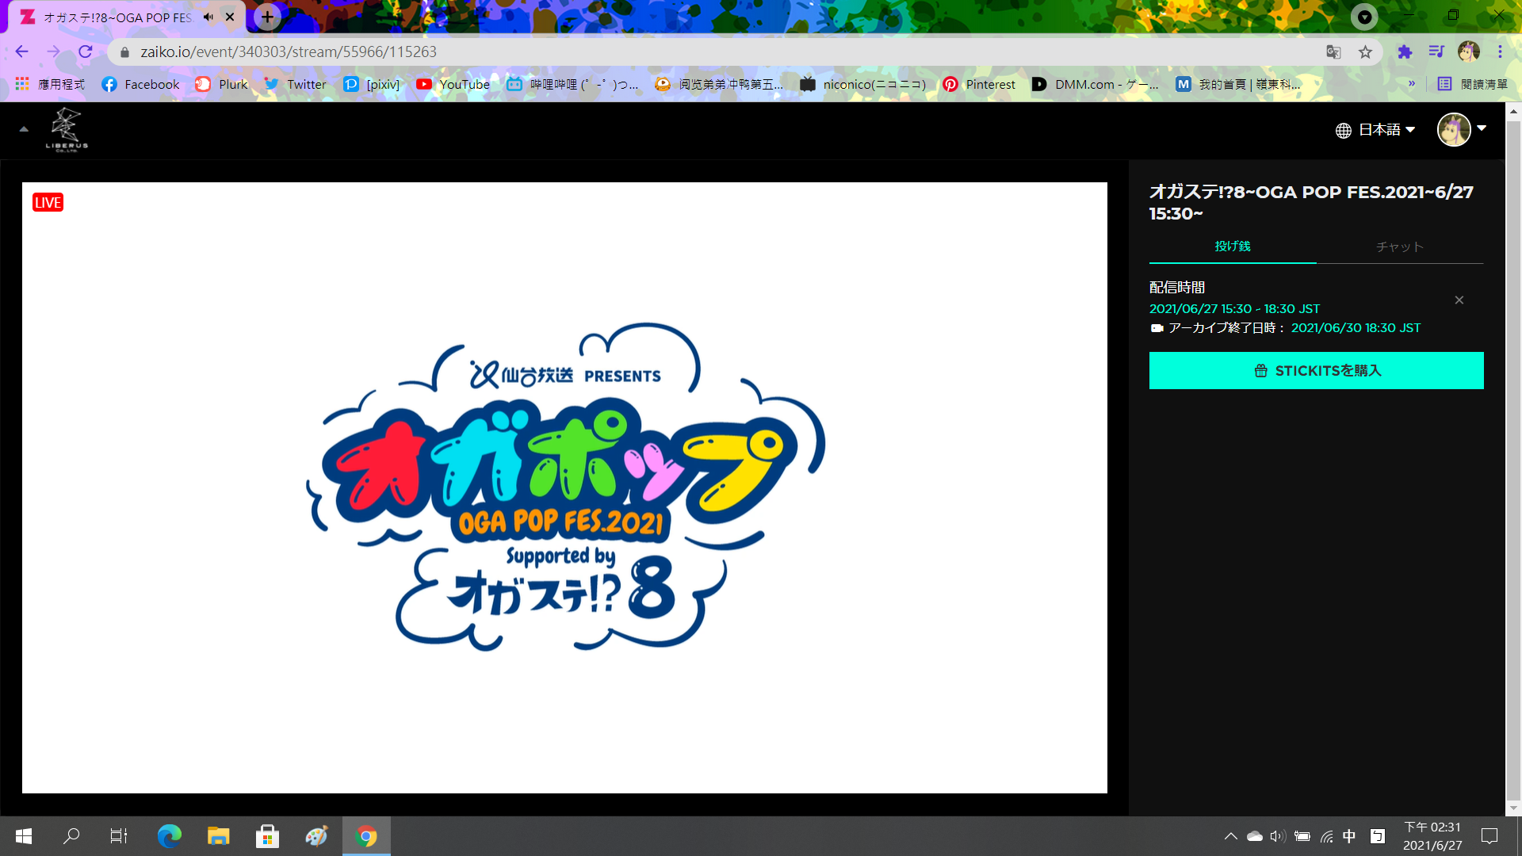This screenshot has height=856, width=1522.
Task: Open the network Wi-Fi tray icon
Action: click(x=1326, y=836)
